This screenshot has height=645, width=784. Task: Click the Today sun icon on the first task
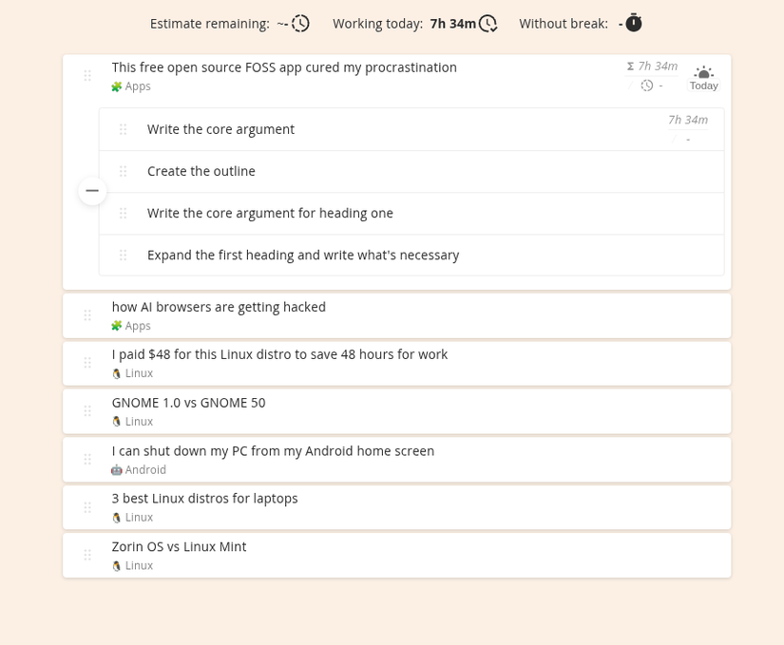click(x=703, y=72)
